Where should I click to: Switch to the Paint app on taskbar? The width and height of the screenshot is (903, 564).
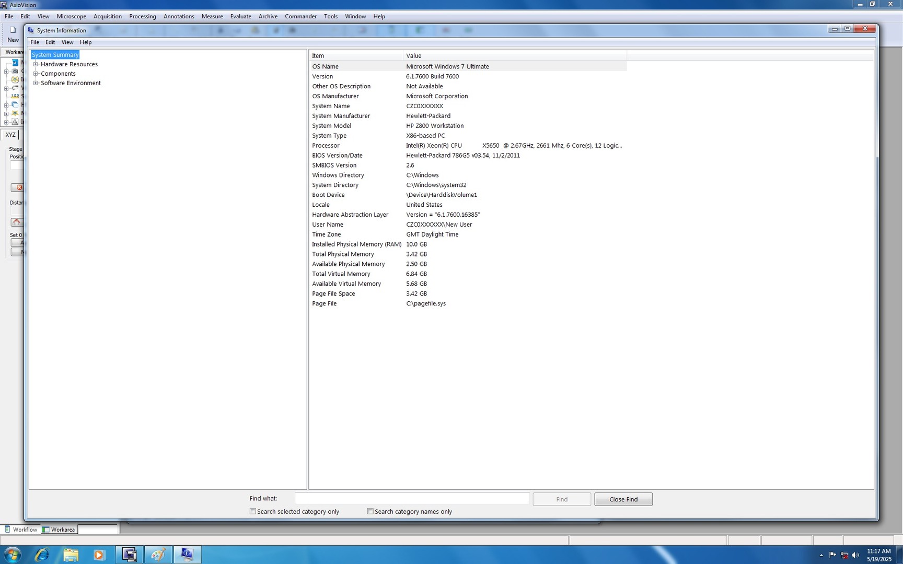click(x=158, y=555)
